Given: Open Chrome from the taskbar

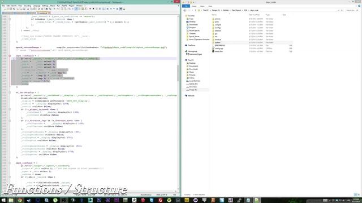Looking at the screenshot, I should click(x=20, y=200).
